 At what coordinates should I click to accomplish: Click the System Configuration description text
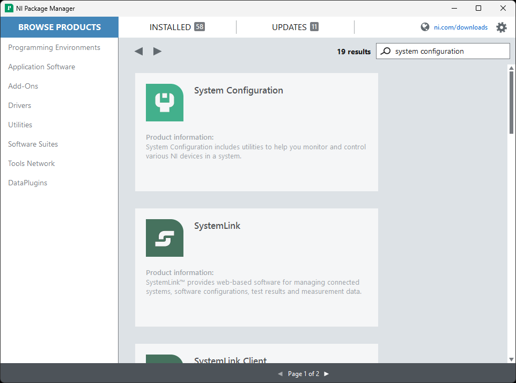point(256,151)
